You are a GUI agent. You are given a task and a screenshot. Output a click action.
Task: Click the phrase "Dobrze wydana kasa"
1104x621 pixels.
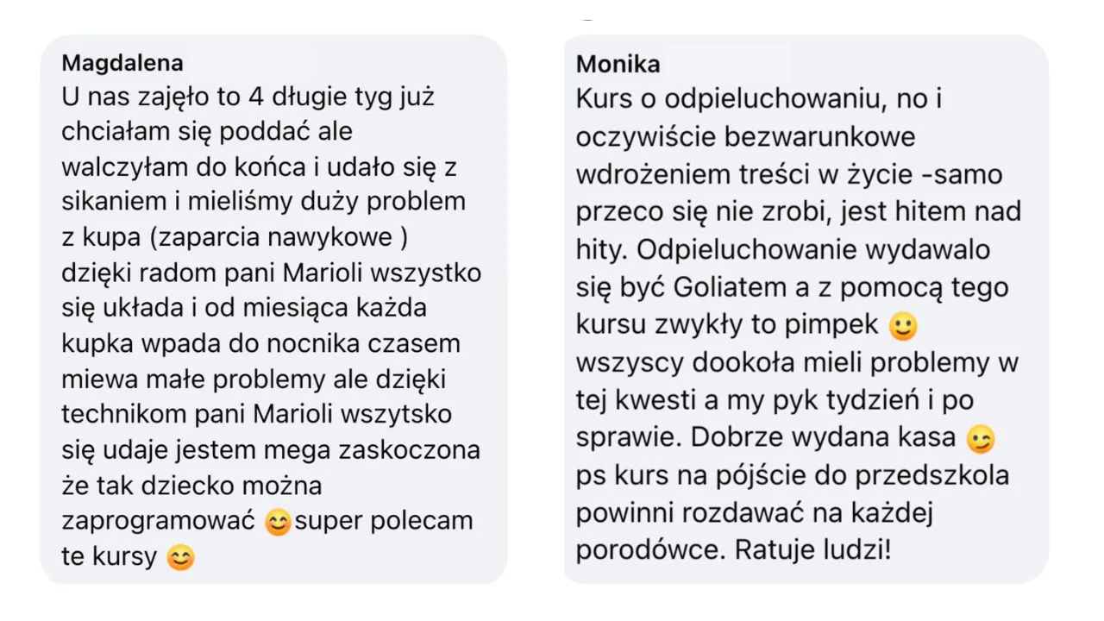click(823, 437)
